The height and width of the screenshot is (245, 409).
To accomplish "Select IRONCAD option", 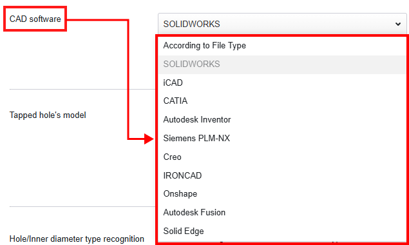I will pyautogui.click(x=282, y=175).
